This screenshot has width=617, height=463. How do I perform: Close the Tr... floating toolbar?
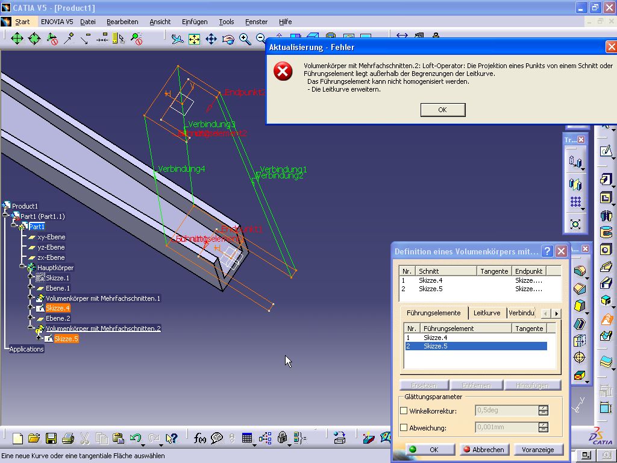(x=581, y=140)
